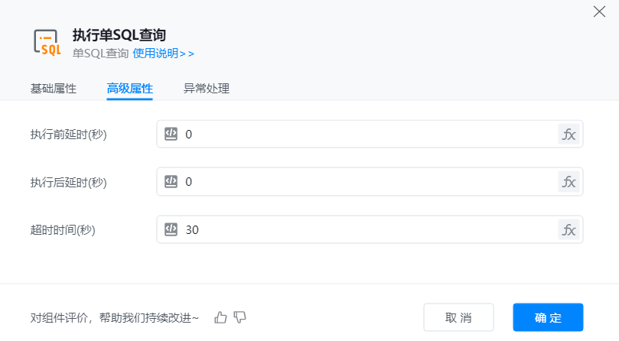Viewport: 619px width, 341px height.
Task: Click the SQL query component icon
Action: (x=47, y=43)
